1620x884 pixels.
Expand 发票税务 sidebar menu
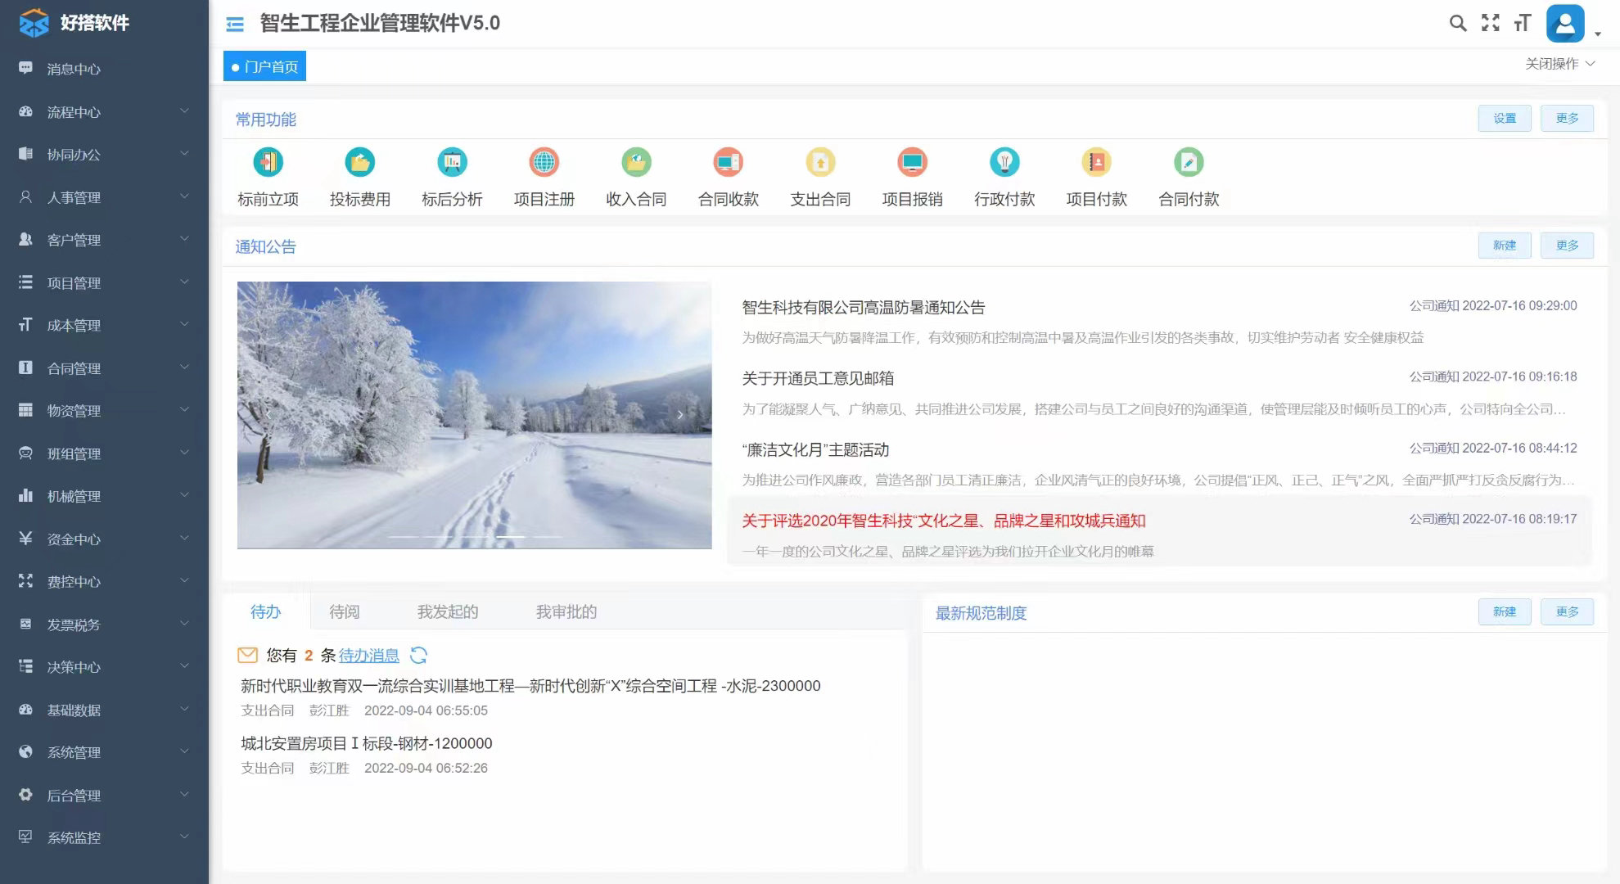click(104, 625)
